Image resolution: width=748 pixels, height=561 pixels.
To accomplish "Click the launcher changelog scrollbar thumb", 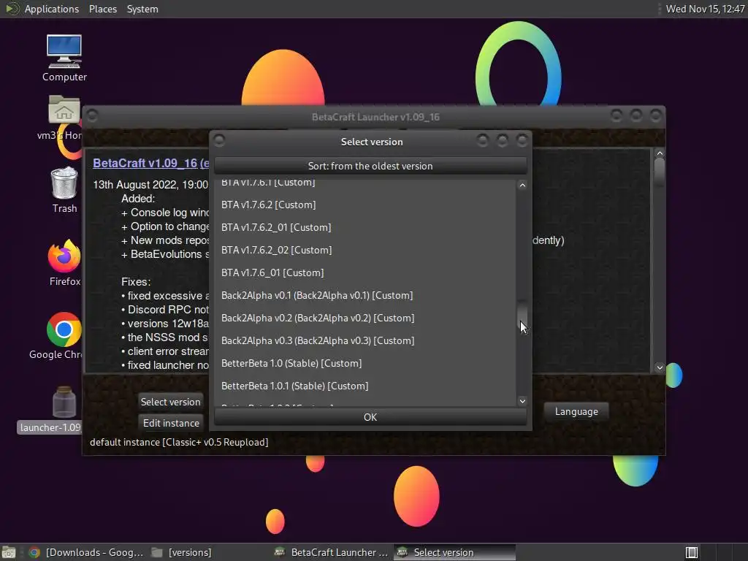I will click(x=660, y=171).
